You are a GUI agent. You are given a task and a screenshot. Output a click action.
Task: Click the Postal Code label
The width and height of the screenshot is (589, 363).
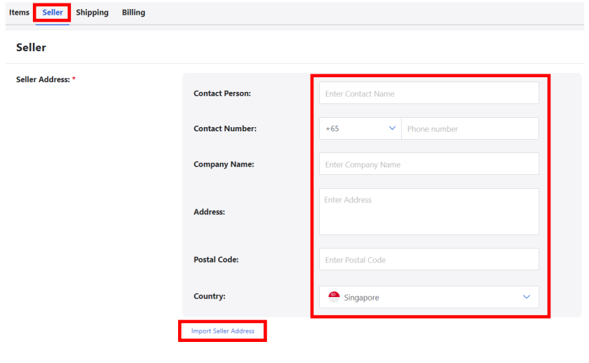tap(216, 260)
